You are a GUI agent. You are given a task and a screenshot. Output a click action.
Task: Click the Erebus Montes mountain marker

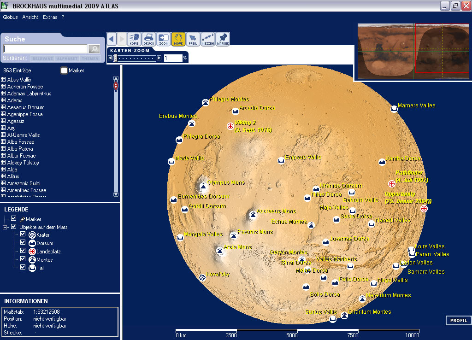point(192,123)
